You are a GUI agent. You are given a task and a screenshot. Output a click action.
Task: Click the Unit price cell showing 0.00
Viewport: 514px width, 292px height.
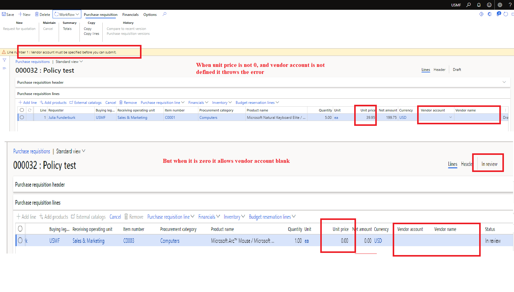click(344, 241)
